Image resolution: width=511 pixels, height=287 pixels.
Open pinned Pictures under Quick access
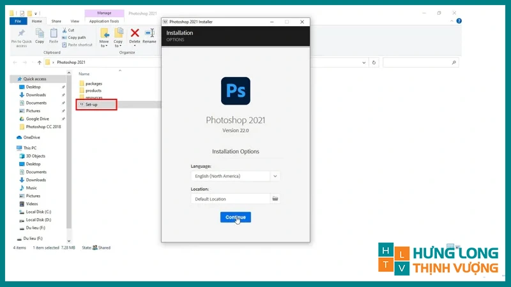[x=33, y=110]
